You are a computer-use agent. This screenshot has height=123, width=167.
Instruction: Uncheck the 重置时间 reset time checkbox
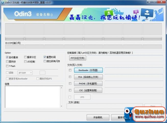point(45,57)
